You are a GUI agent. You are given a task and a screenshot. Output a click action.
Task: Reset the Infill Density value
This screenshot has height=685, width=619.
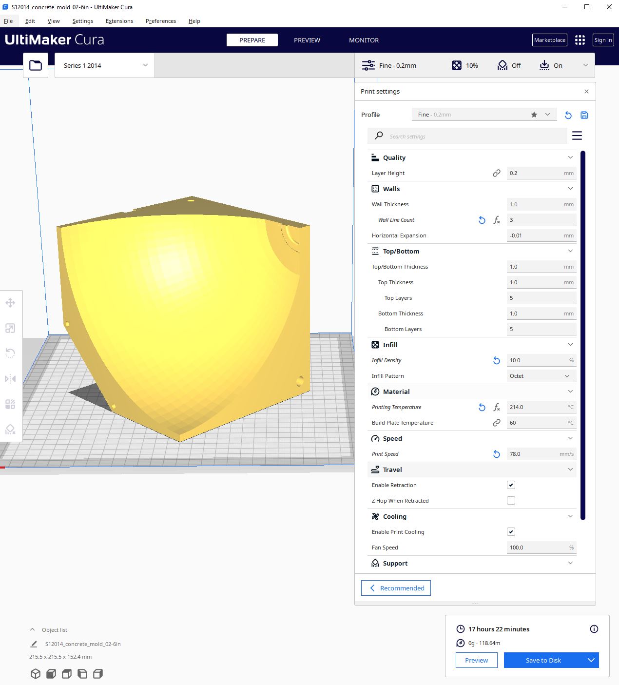click(x=497, y=360)
